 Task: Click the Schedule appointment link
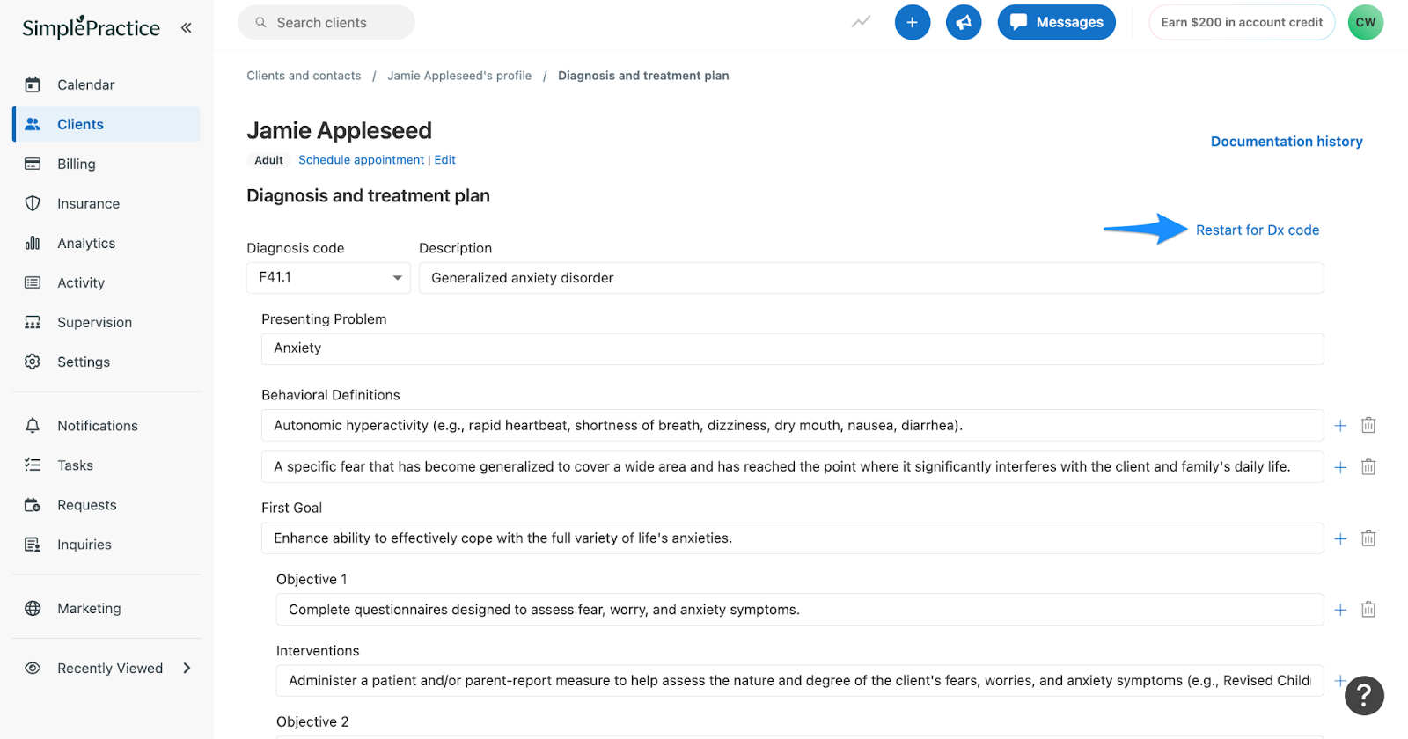click(x=361, y=160)
